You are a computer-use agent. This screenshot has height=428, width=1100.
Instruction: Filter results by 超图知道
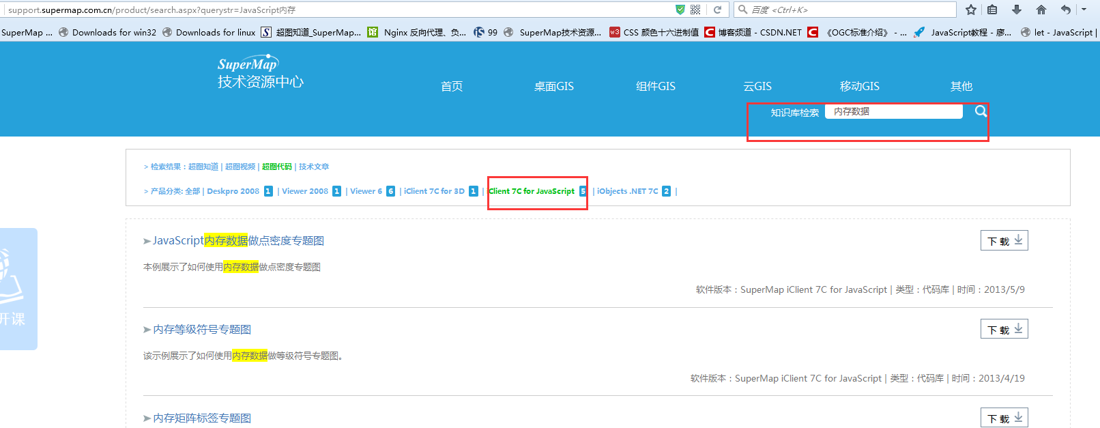click(x=203, y=167)
